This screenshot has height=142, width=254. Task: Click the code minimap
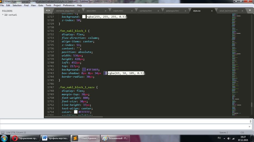click(x=237, y=65)
